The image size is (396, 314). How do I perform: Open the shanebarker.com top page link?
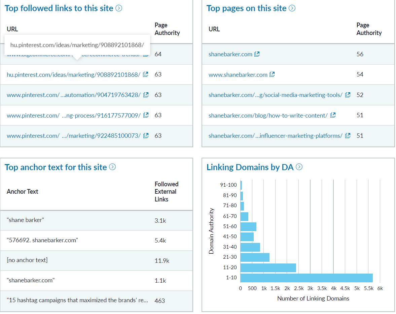pos(230,54)
